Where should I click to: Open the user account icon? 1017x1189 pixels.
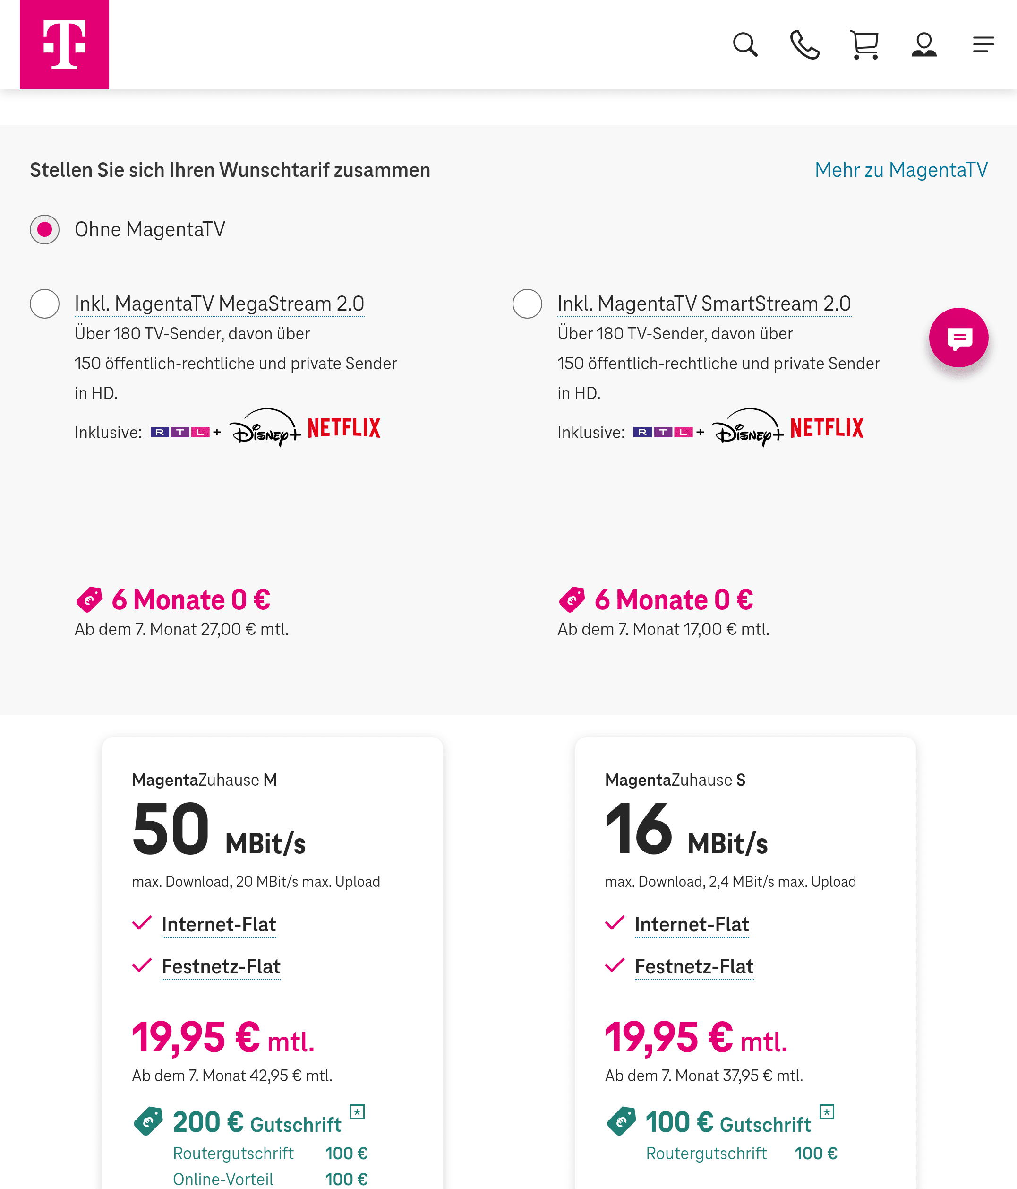(x=923, y=45)
